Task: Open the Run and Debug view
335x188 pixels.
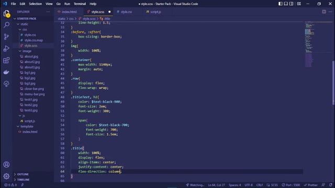Action: click(6, 49)
